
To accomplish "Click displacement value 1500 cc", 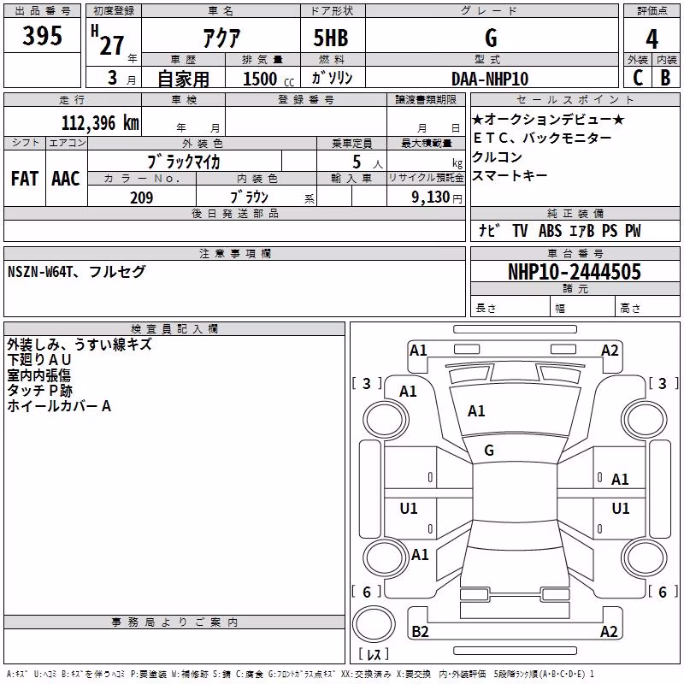I will click(x=268, y=79).
